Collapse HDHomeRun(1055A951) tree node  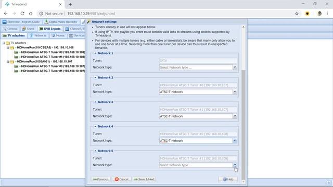click(x=8, y=62)
